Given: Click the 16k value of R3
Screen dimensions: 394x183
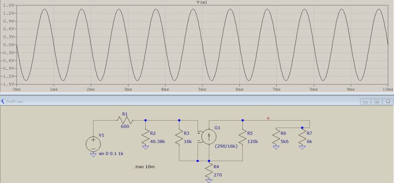Looking at the screenshot, I should (188, 141).
